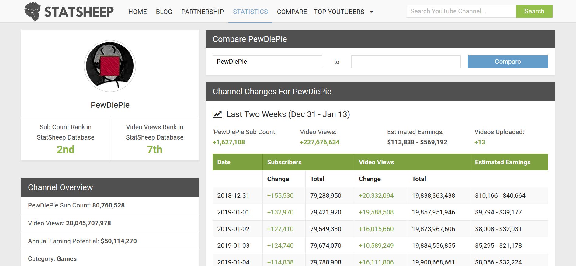
Task: Open the Home menu item
Action: [137, 12]
